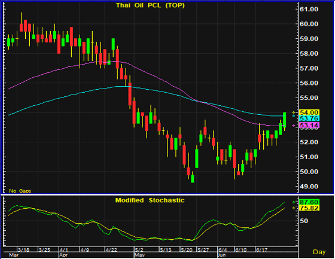
Task: Click the yellow 75.82 stochastic value label
Action: click(309, 208)
